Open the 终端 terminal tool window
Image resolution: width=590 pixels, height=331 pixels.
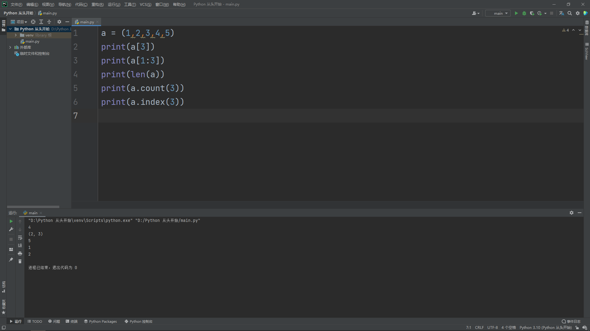click(72, 321)
